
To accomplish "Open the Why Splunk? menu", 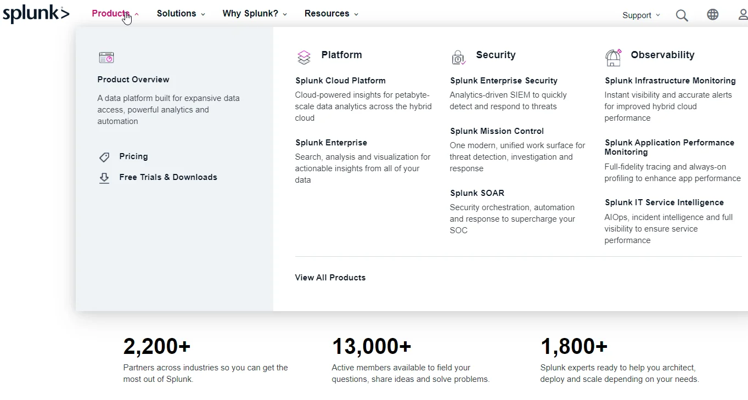I will 250,14.
